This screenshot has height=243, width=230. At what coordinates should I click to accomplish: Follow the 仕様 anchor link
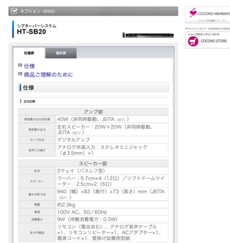29,66
